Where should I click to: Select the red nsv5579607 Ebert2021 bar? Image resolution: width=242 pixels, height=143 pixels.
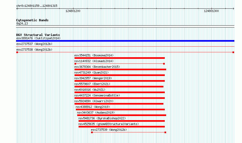119,87
